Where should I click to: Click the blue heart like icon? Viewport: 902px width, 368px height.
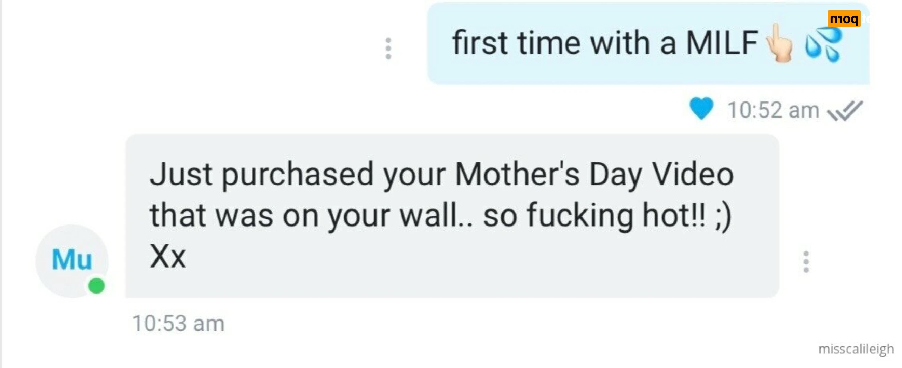point(701,109)
